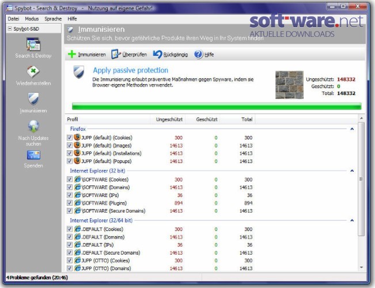Click the Total value 148332 in summary
This screenshot has width=375, height=288.
346,93
